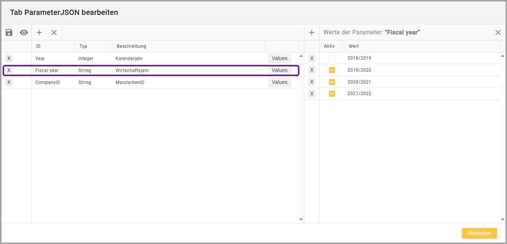The image size is (507, 244).
Task: Delete the Year parameter row
Action: tap(9, 59)
